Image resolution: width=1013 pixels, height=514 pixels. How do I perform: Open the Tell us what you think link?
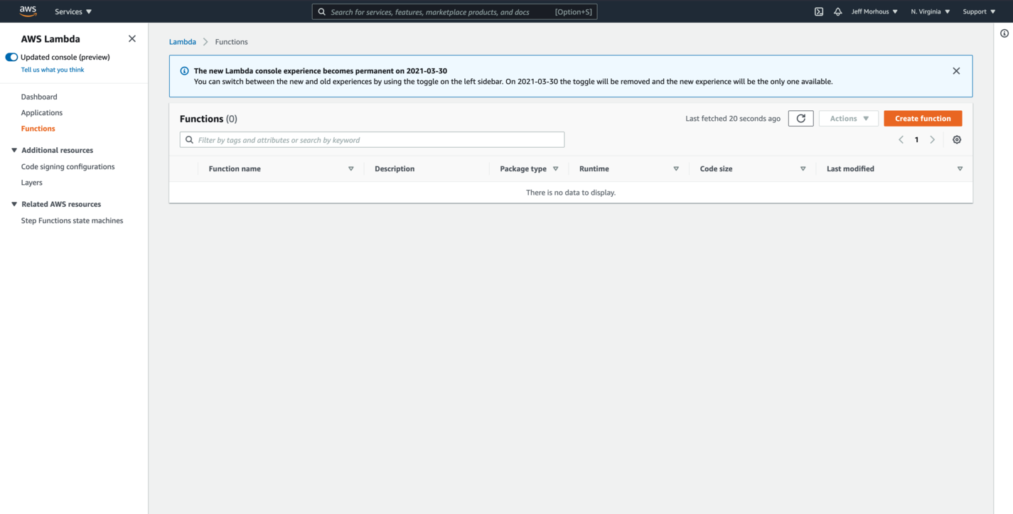pos(52,70)
